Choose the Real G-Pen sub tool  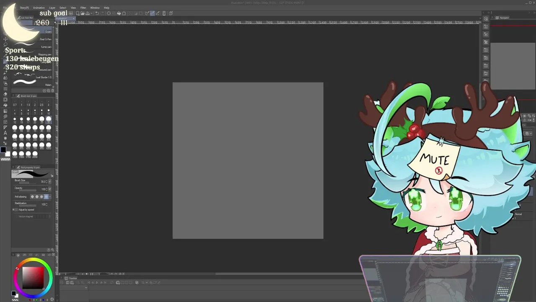(32, 39)
